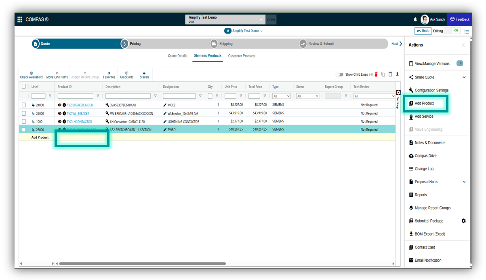Edit the LIGHTNING CONTACTOR designation pencil
Viewport: 486px width, 280px height.
point(165,121)
